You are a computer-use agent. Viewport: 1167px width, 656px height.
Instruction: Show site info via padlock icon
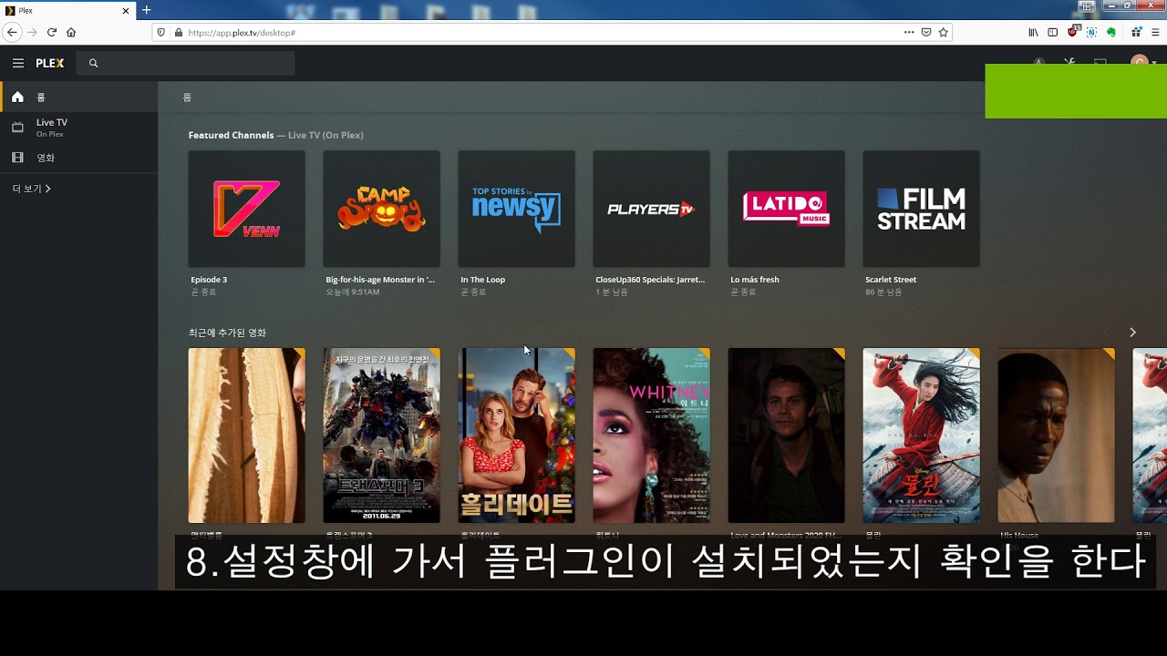click(x=177, y=32)
